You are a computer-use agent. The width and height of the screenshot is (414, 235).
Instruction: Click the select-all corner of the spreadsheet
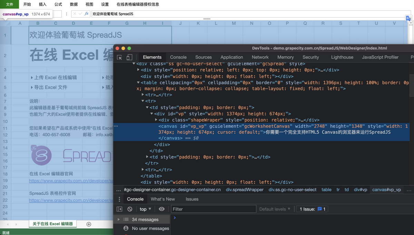point(5,23)
